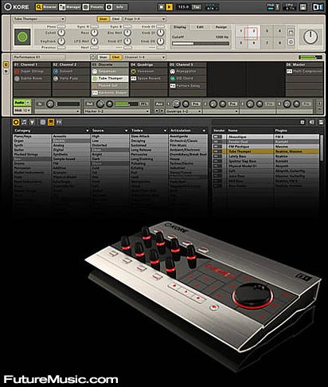Select the Multi Compressor in Master channel
Screen dimensions: 328x387
pos(304,72)
